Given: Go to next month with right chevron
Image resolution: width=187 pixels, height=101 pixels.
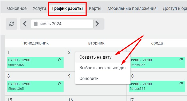Looking at the screenshot, I should pyautogui.click(x=97, y=24).
